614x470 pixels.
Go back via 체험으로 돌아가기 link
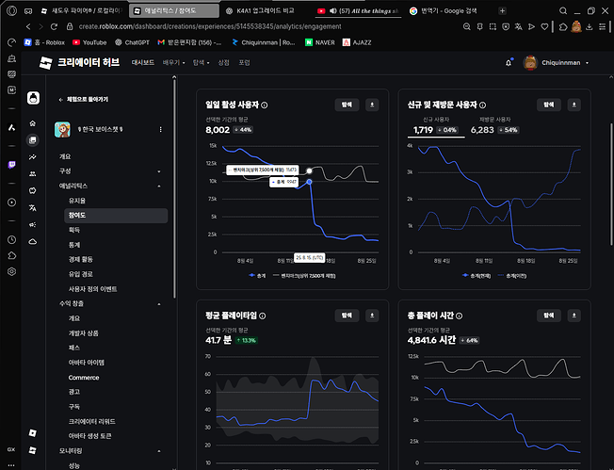(84, 100)
